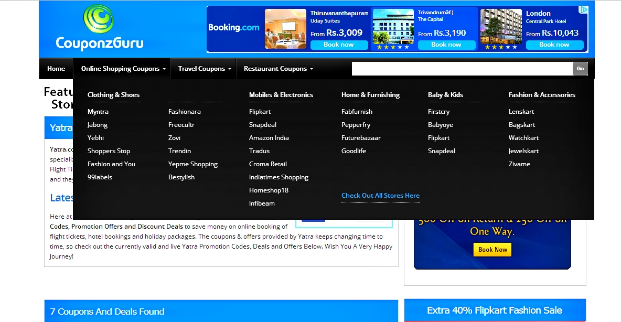This screenshot has height=322, width=621.
Task: Open Babyoye coupons
Action: pos(441,125)
